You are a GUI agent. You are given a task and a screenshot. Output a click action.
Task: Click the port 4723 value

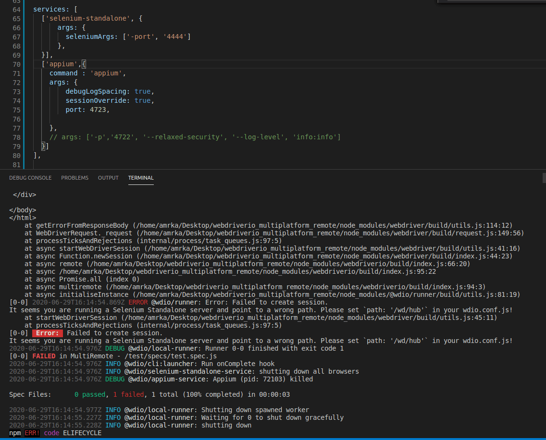pyautogui.click(x=98, y=110)
